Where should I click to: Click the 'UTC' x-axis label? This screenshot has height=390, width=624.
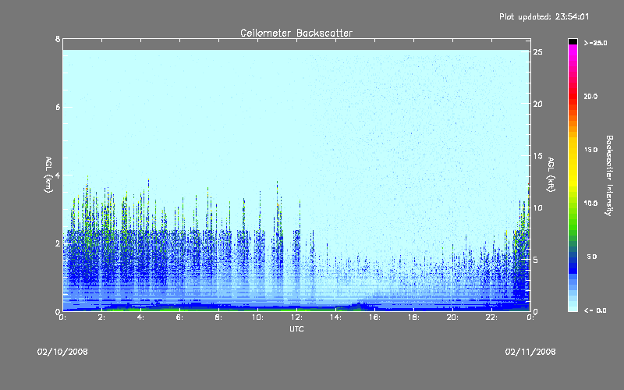tap(296, 328)
